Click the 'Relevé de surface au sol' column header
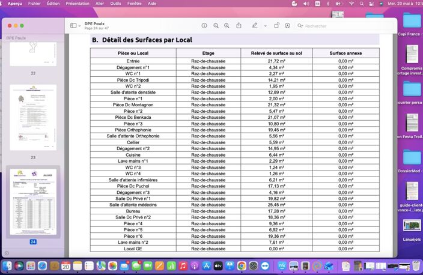The height and width of the screenshot is (275, 423). click(276, 53)
